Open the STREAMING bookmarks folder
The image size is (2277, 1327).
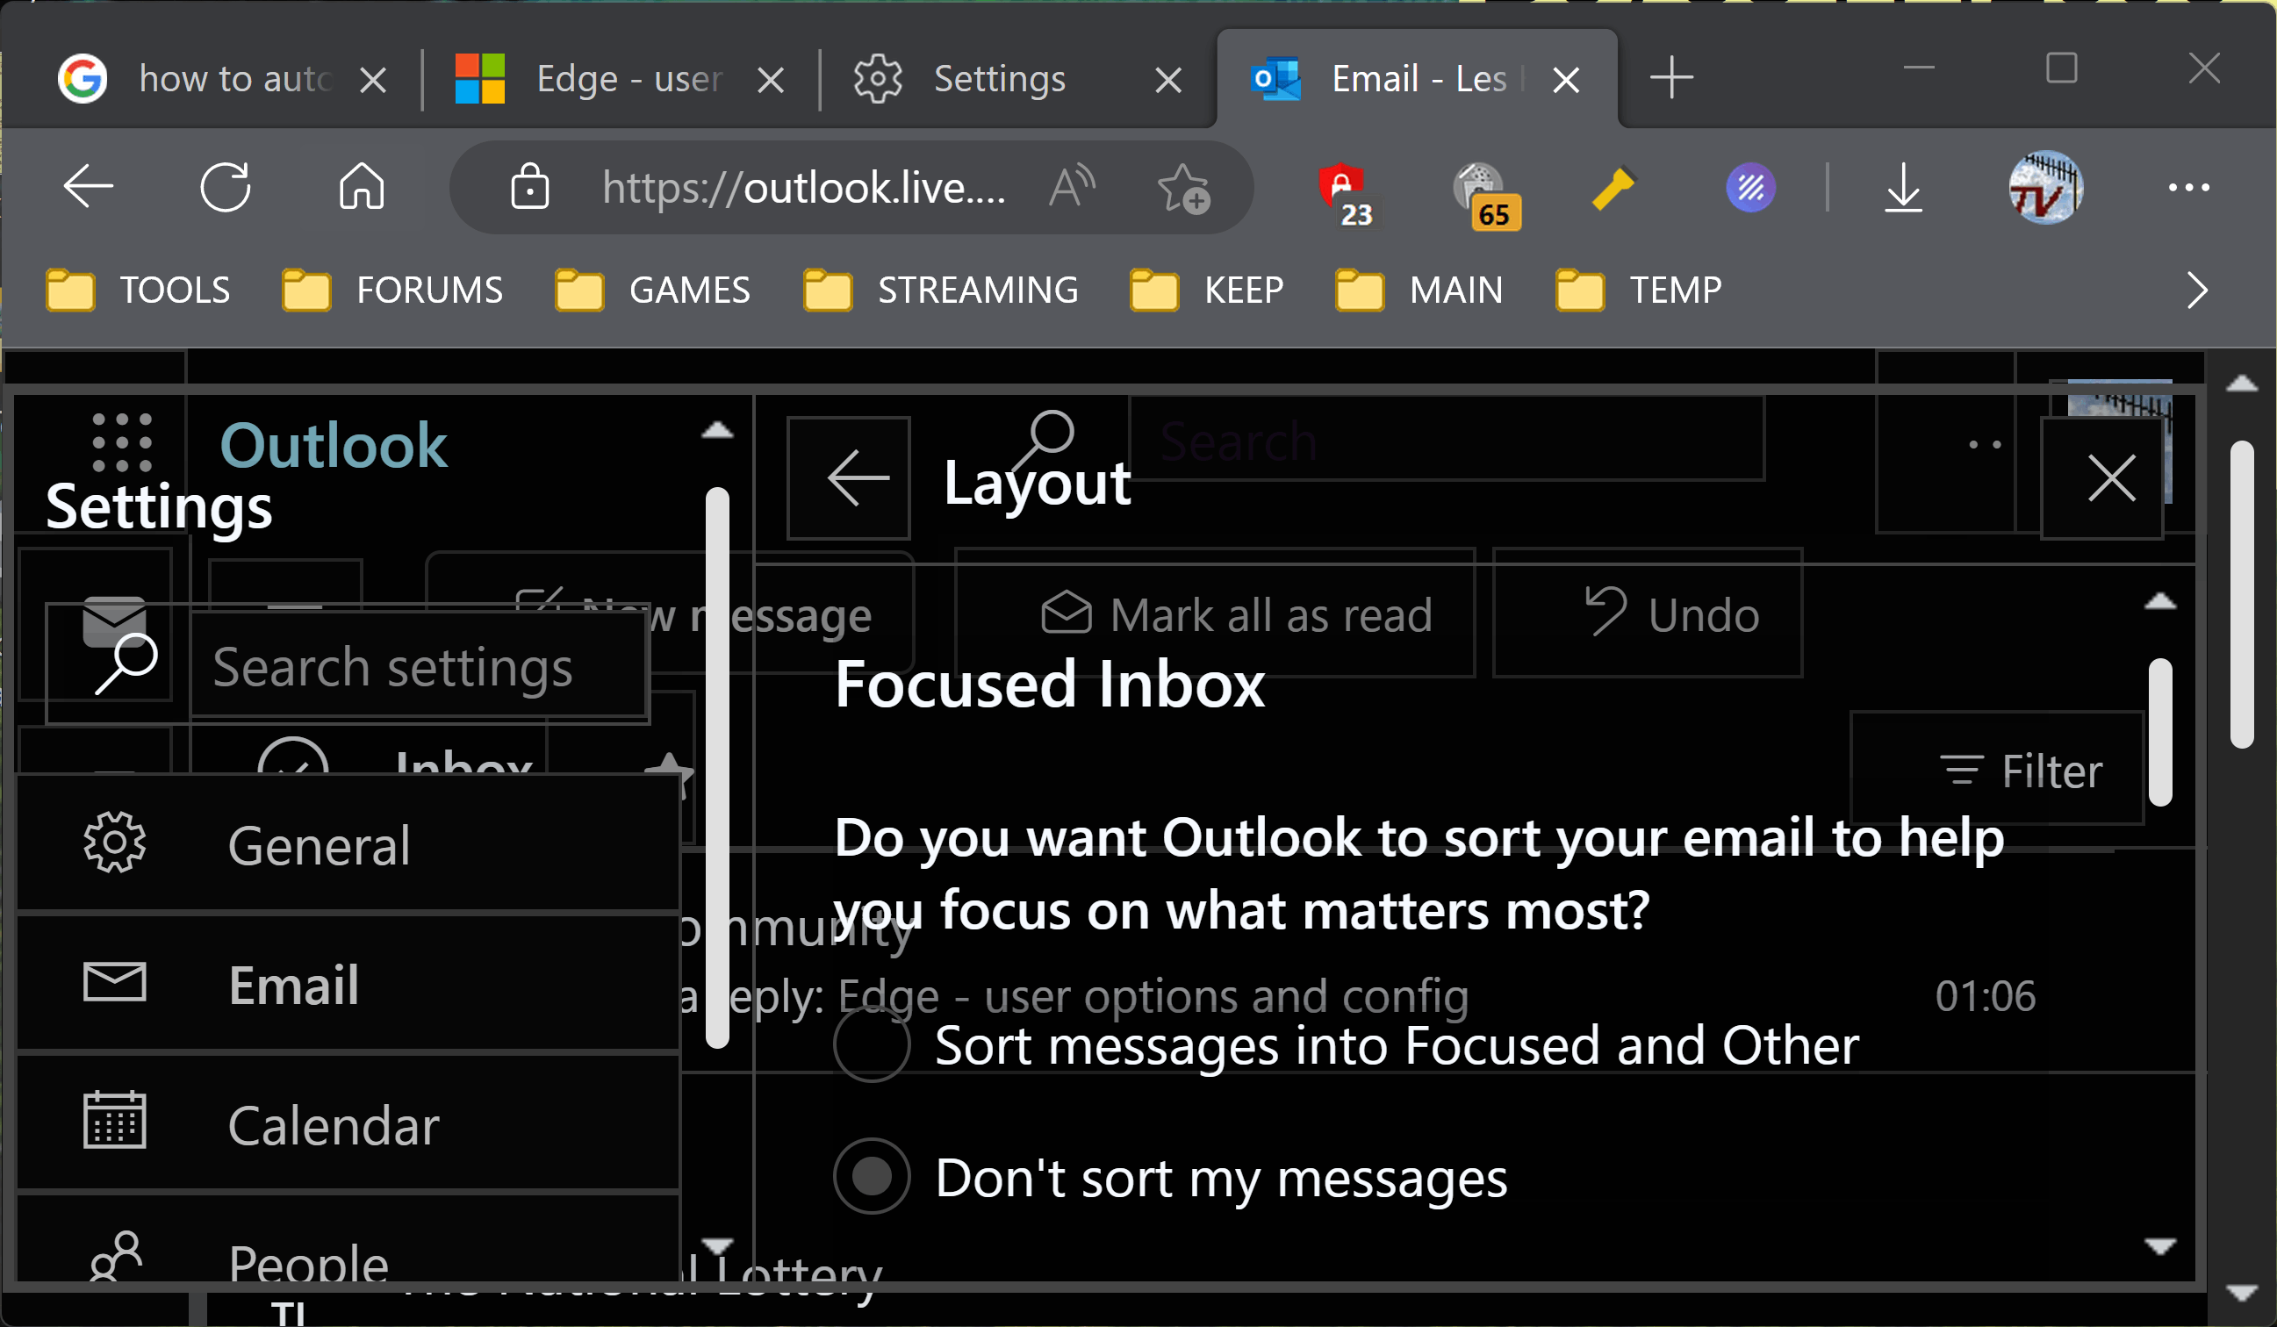pyautogui.click(x=941, y=290)
